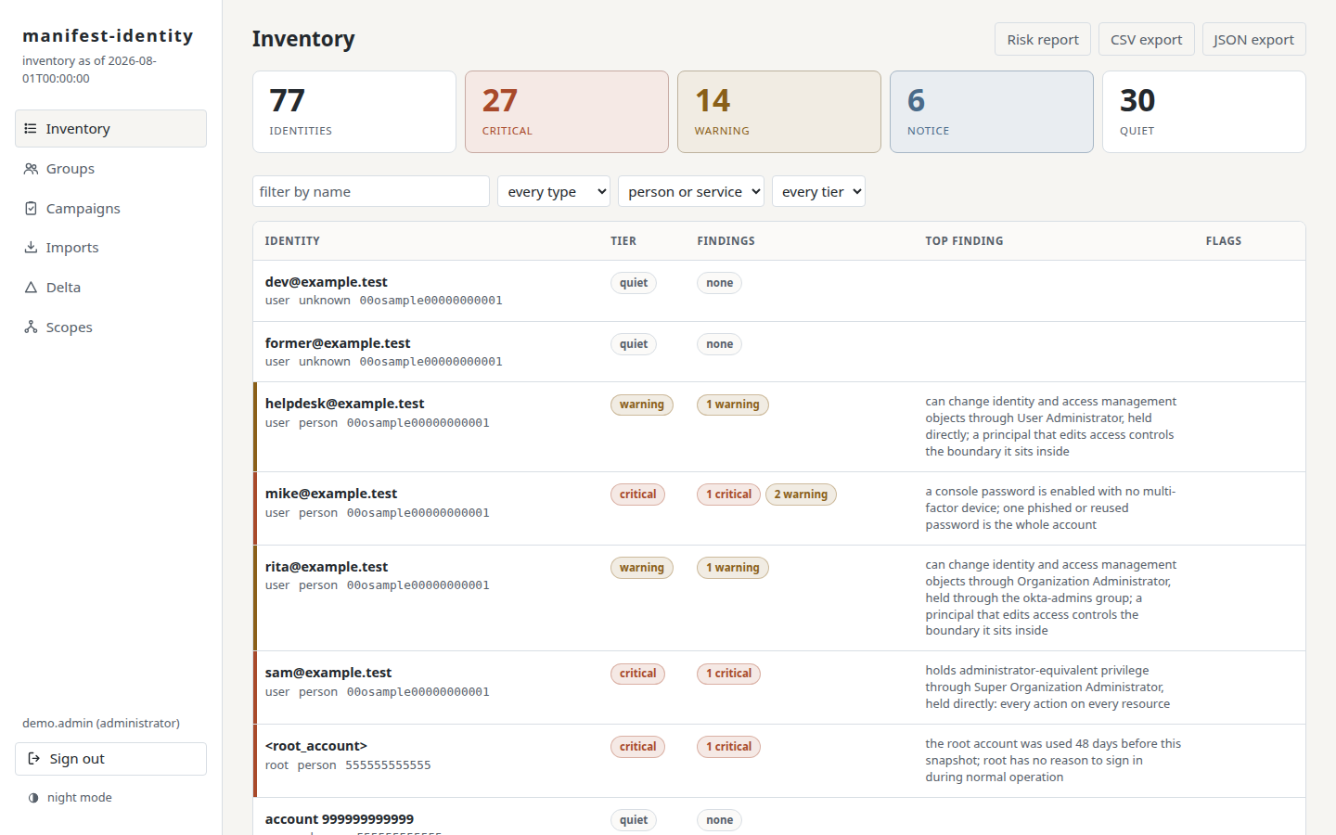The image size is (1336, 835).
Task: Select the 14 Warning summary card
Action: tap(779, 112)
